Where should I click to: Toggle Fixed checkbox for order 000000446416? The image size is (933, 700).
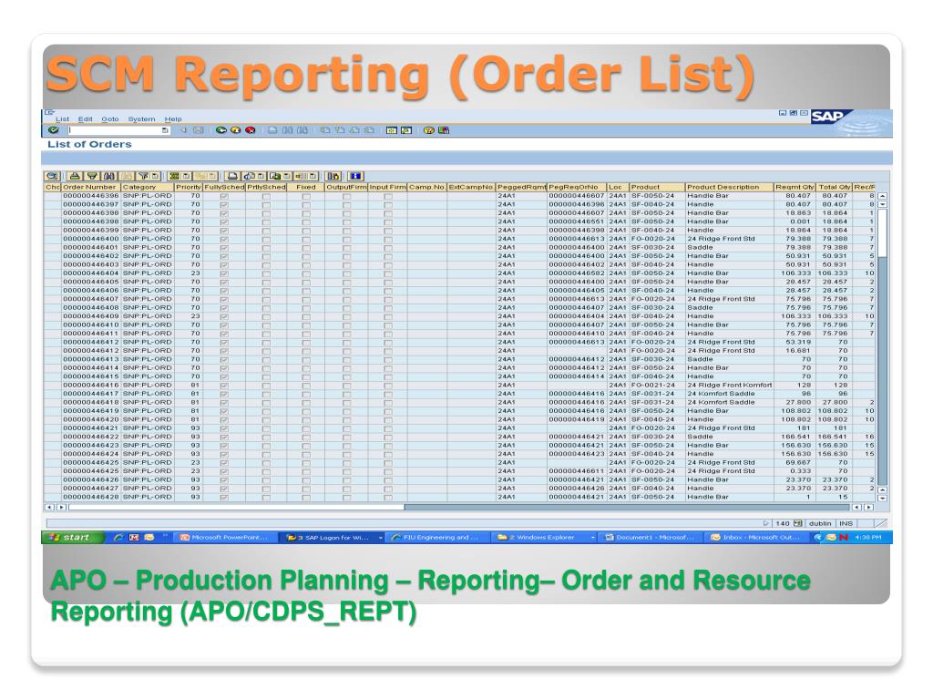pyautogui.click(x=306, y=386)
